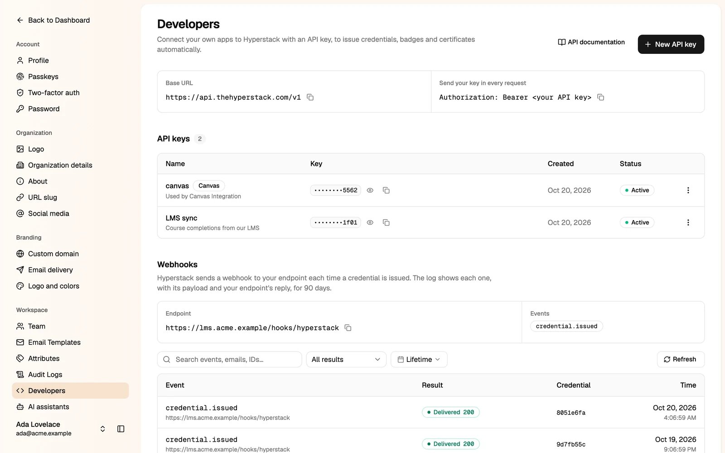Click the credential.issued event chip
This screenshot has height=453, width=725.
[566, 326]
